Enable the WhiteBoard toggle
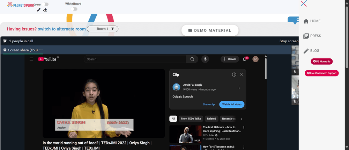Viewport: 349px width, 150px height. (74, 9)
